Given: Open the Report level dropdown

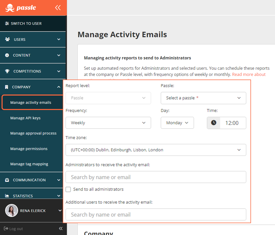Looking at the screenshot, I should click(x=108, y=98).
